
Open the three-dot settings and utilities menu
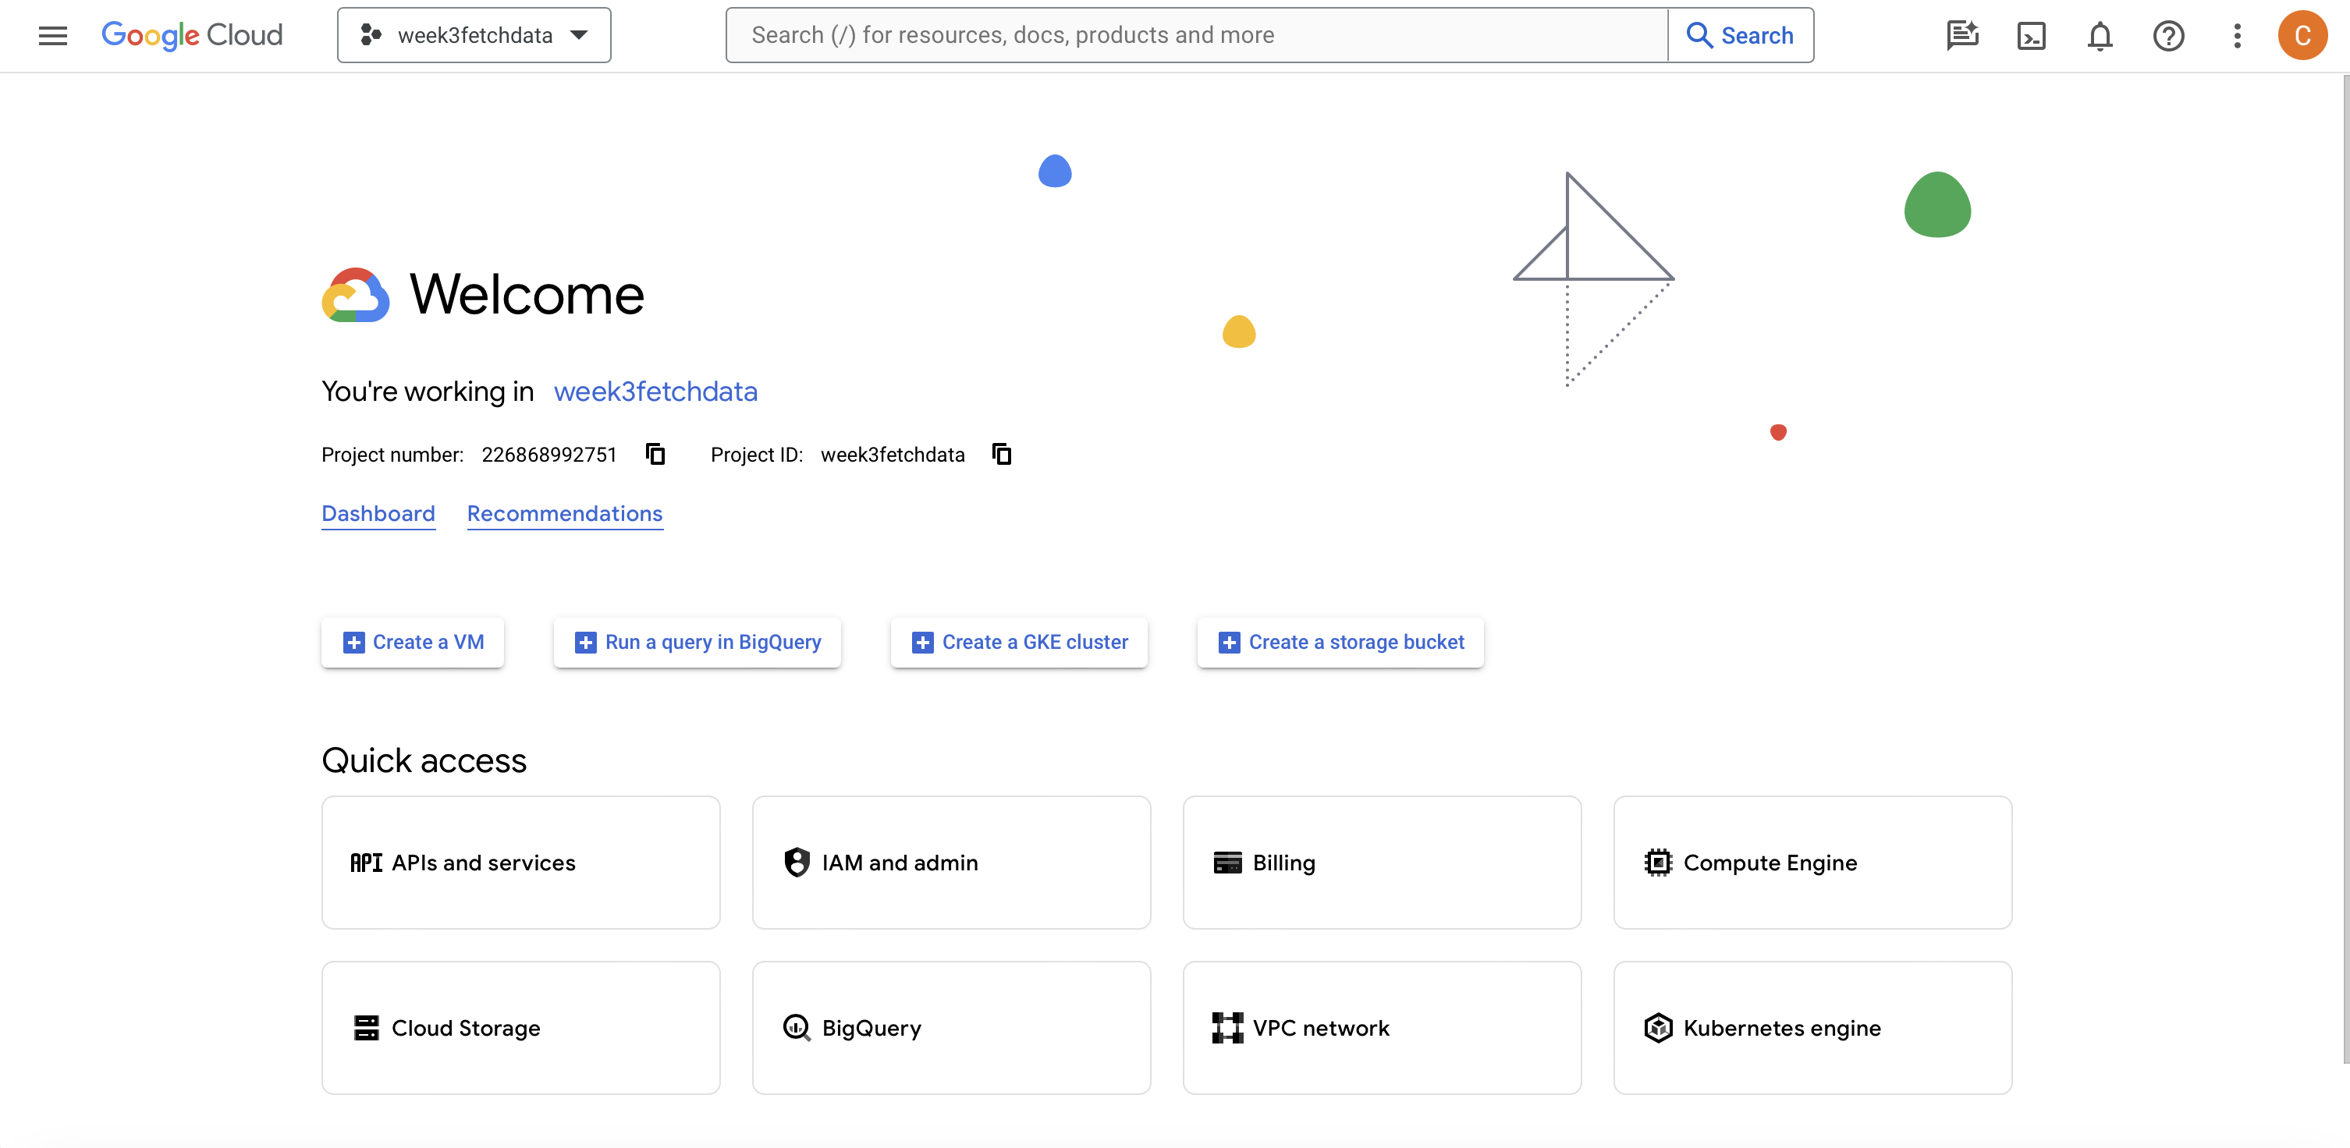pyautogui.click(x=2237, y=36)
